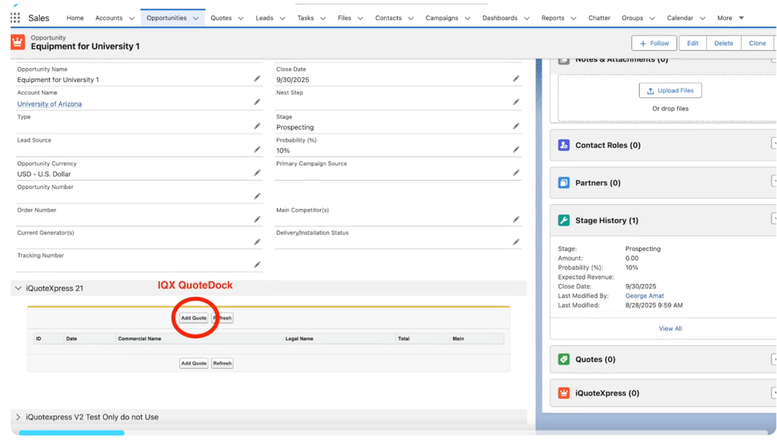Click the Contact Roles panel icon
Screen dimensions: 777x441
[x=564, y=145]
